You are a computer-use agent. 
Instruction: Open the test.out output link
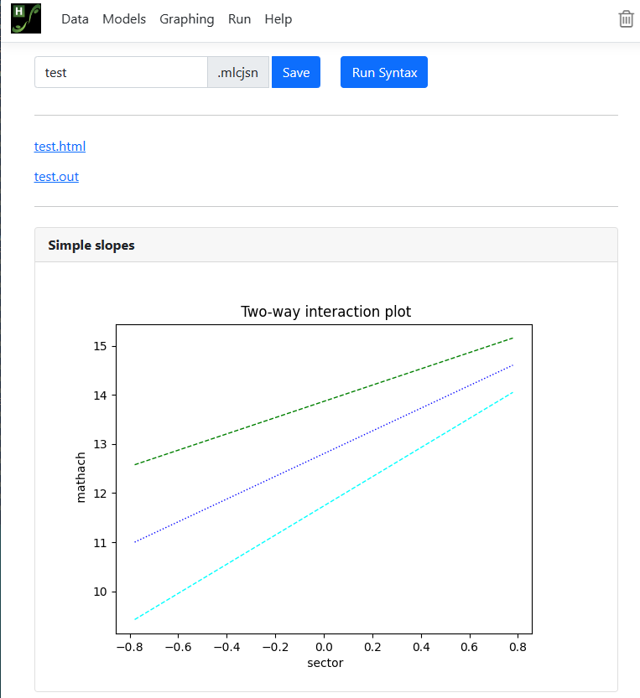[56, 177]
